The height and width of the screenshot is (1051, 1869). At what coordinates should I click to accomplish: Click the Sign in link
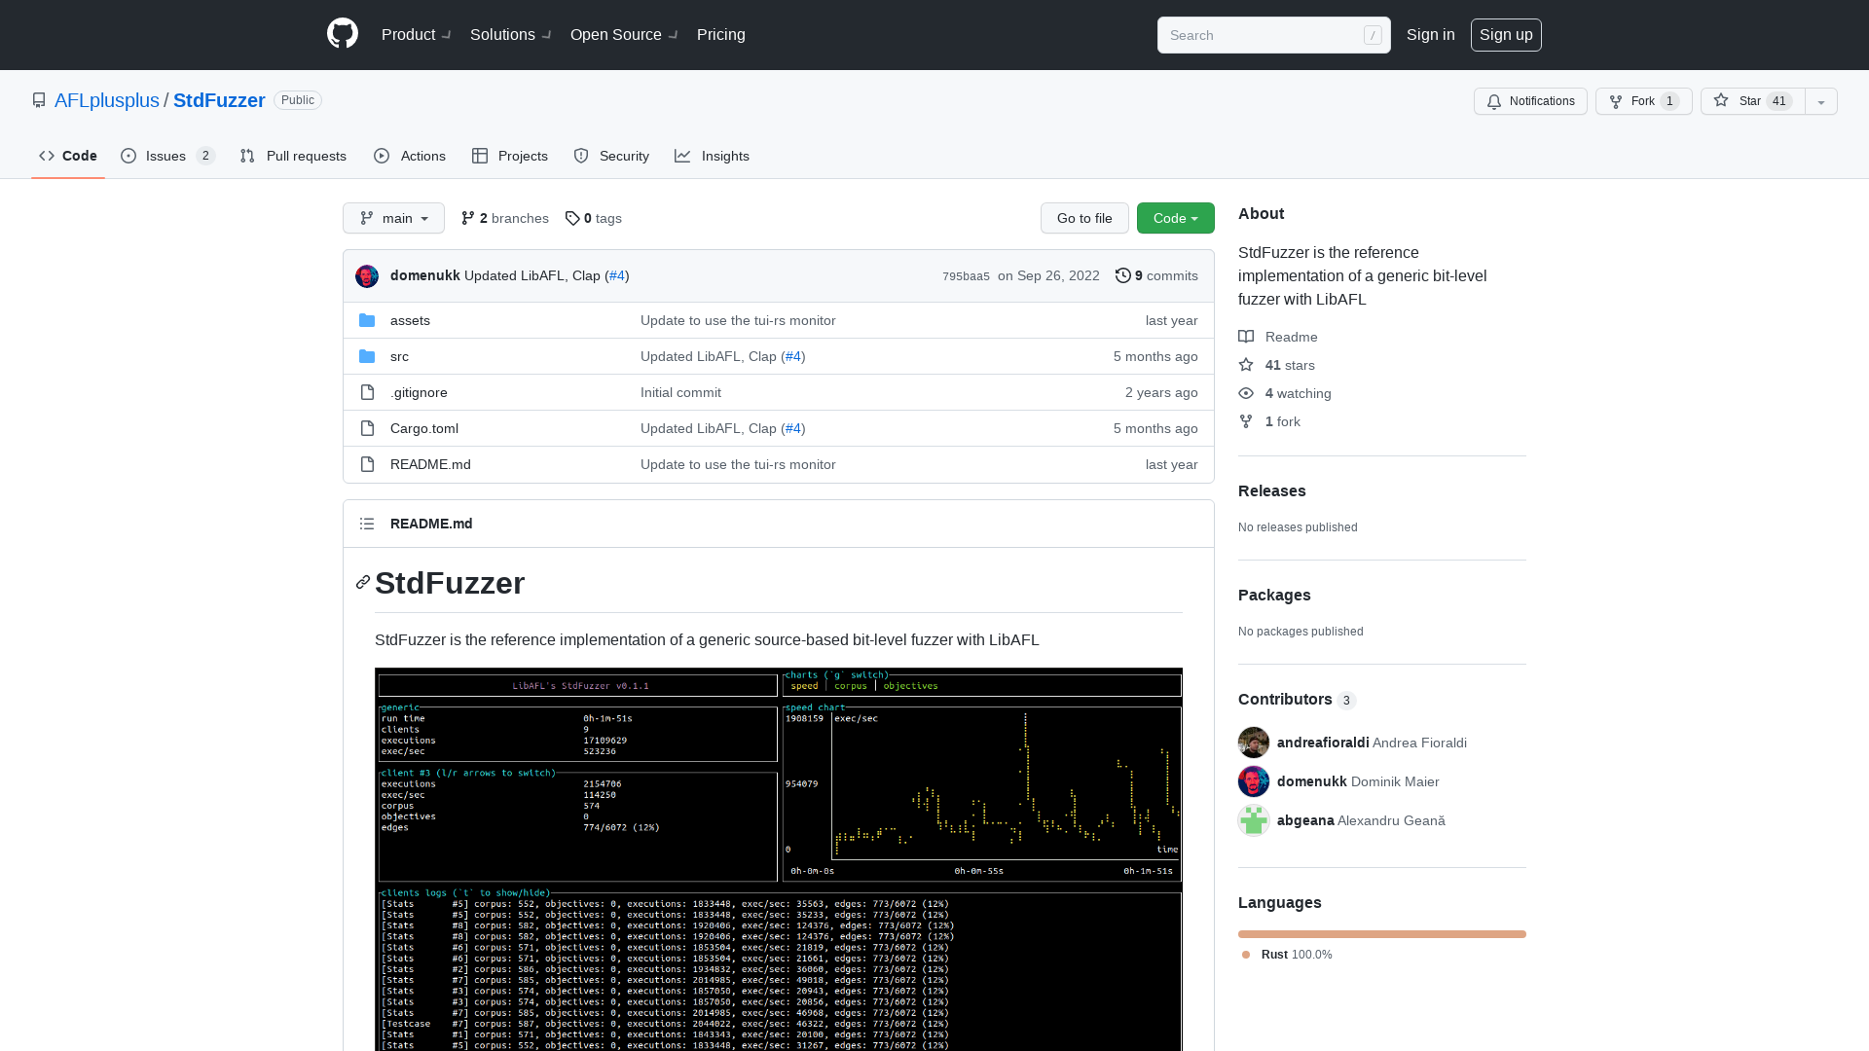pyautogui.click(x=1431, y=34)
